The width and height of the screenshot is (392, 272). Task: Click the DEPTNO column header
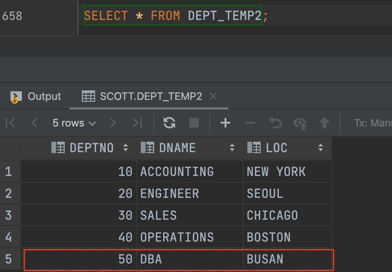[x=78, y=148]
